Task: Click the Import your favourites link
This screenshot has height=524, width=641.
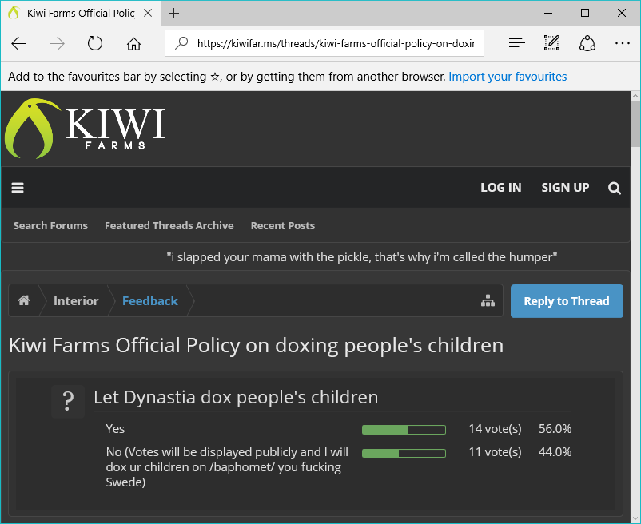Action: click(508, 77)
